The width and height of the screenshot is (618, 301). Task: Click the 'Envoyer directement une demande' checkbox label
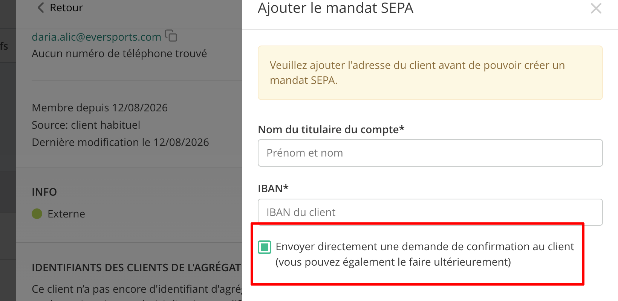(x=425, y=254)
